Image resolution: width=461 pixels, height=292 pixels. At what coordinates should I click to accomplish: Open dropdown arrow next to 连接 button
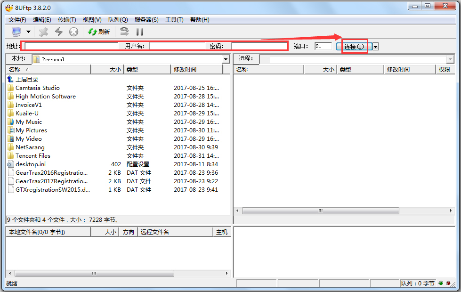coord(376,47)
